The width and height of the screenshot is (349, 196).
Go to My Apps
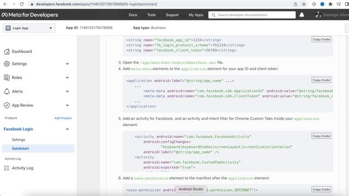[x=196, y=15]
